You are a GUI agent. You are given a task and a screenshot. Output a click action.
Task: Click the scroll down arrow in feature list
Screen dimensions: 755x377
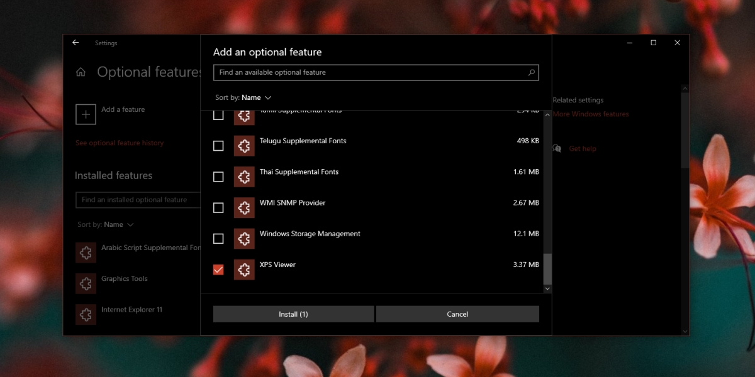point(547,288)
